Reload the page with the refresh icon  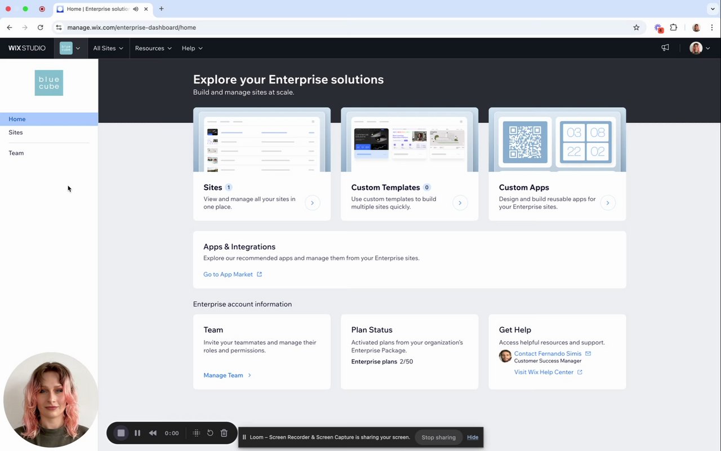click(x=41, y=27)
